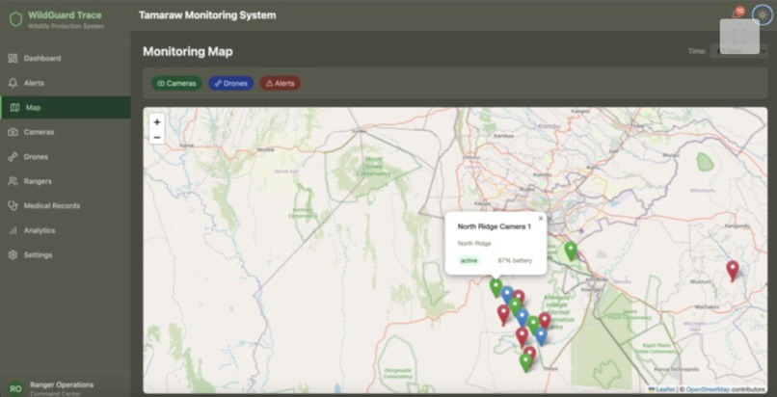Click the RO avatar for Ranger Operations
This screenshot has width=777, height=397.
(15, 388)
